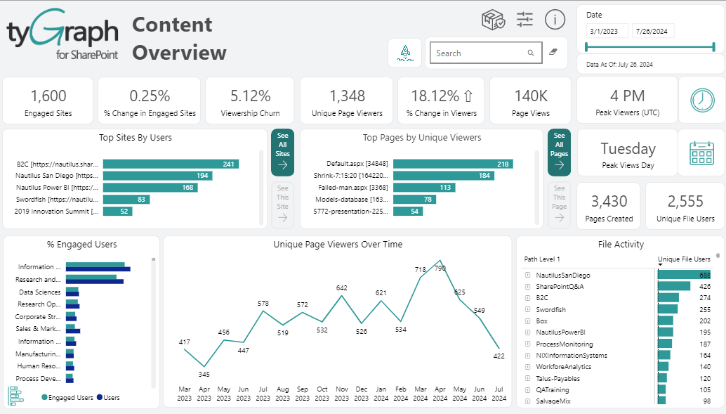Open the filter settings sliders icon
Viewport: 726px width, 414px height.
(524, 20)
